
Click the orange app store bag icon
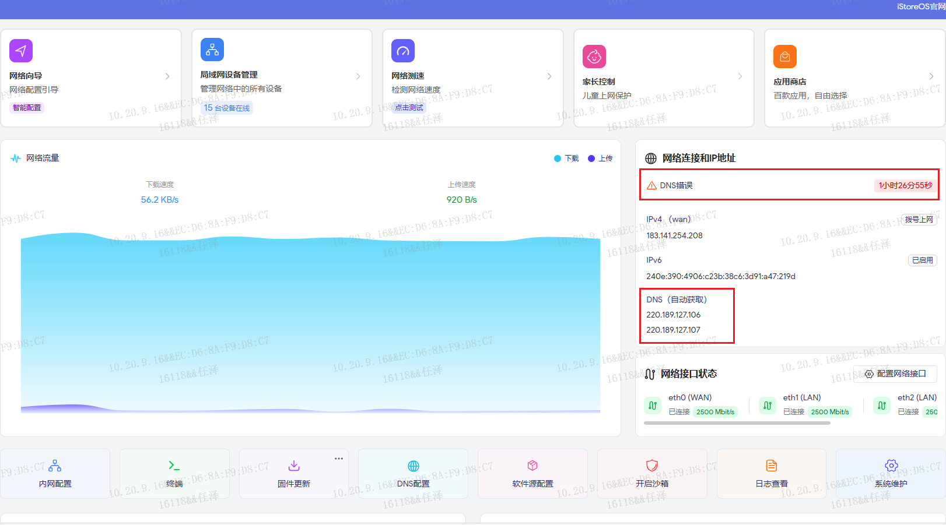784,57
